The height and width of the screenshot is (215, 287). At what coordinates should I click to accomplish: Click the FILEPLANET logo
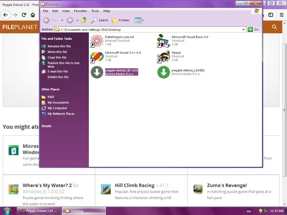20,27
